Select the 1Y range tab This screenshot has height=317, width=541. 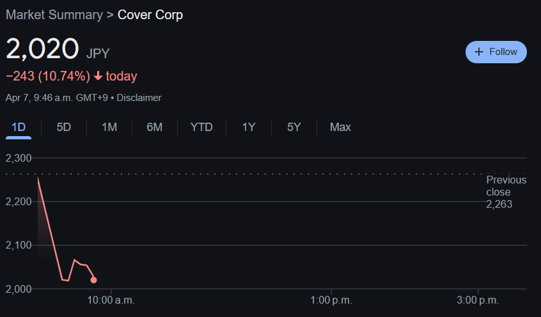(249, 127)
